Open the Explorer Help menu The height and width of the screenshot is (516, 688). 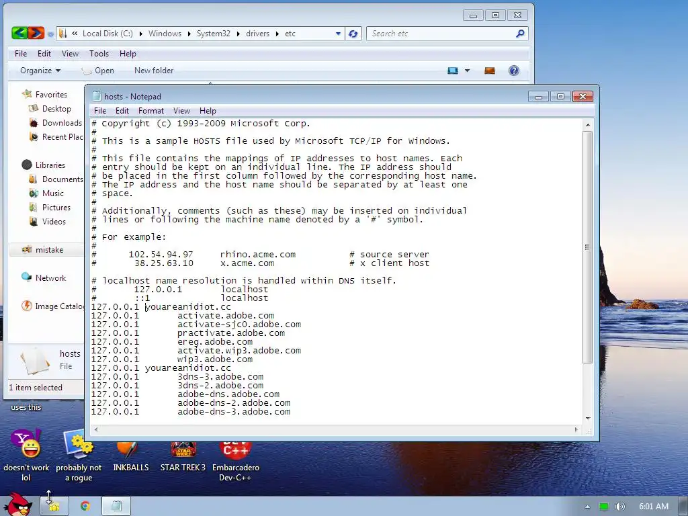tap(128, 54)
